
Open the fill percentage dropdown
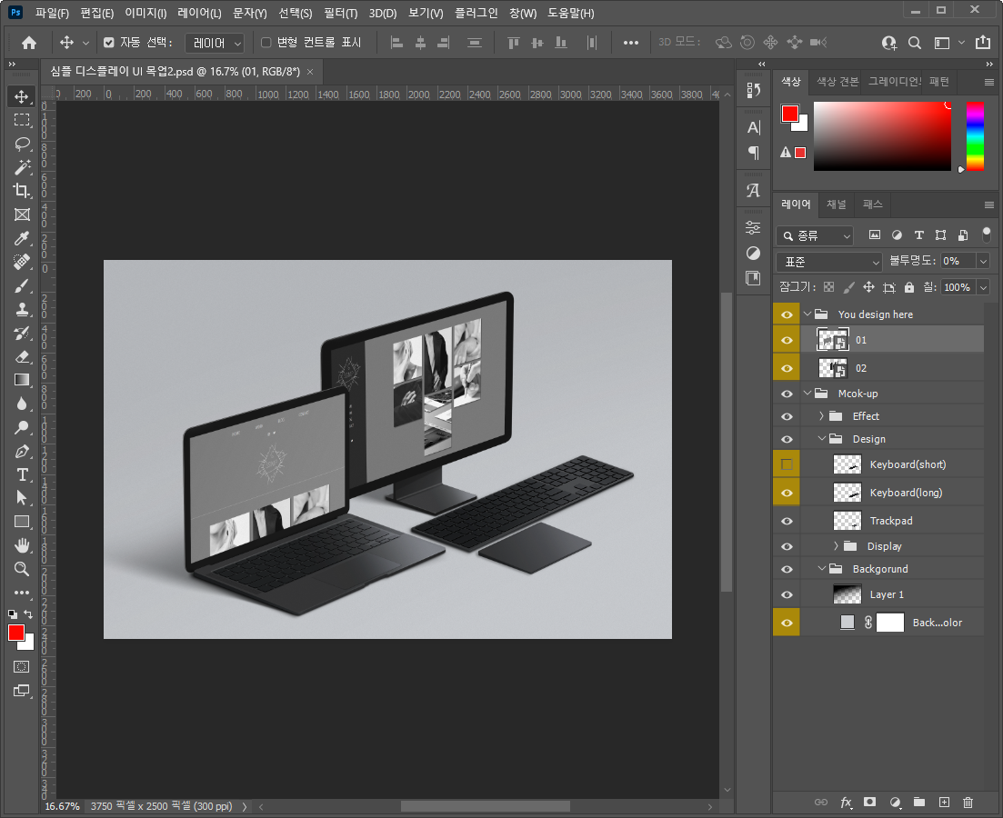click(x=983, y=287)
